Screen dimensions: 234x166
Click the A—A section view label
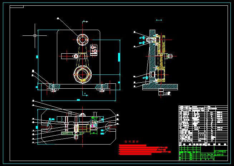click(x=159, y=20)
